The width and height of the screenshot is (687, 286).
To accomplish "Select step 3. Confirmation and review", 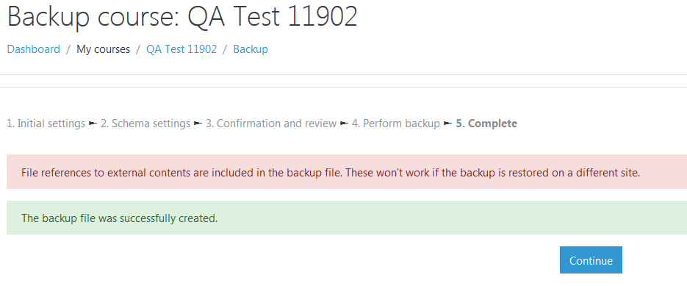I will (x=271, y=124).
